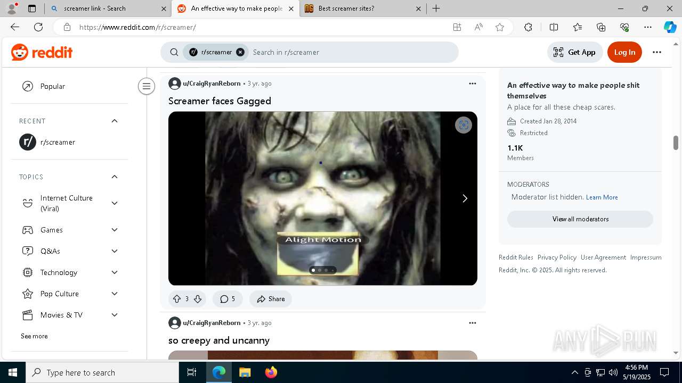Add this page to favorites star
Screen dimensions: 682x383
pos(500,27)
